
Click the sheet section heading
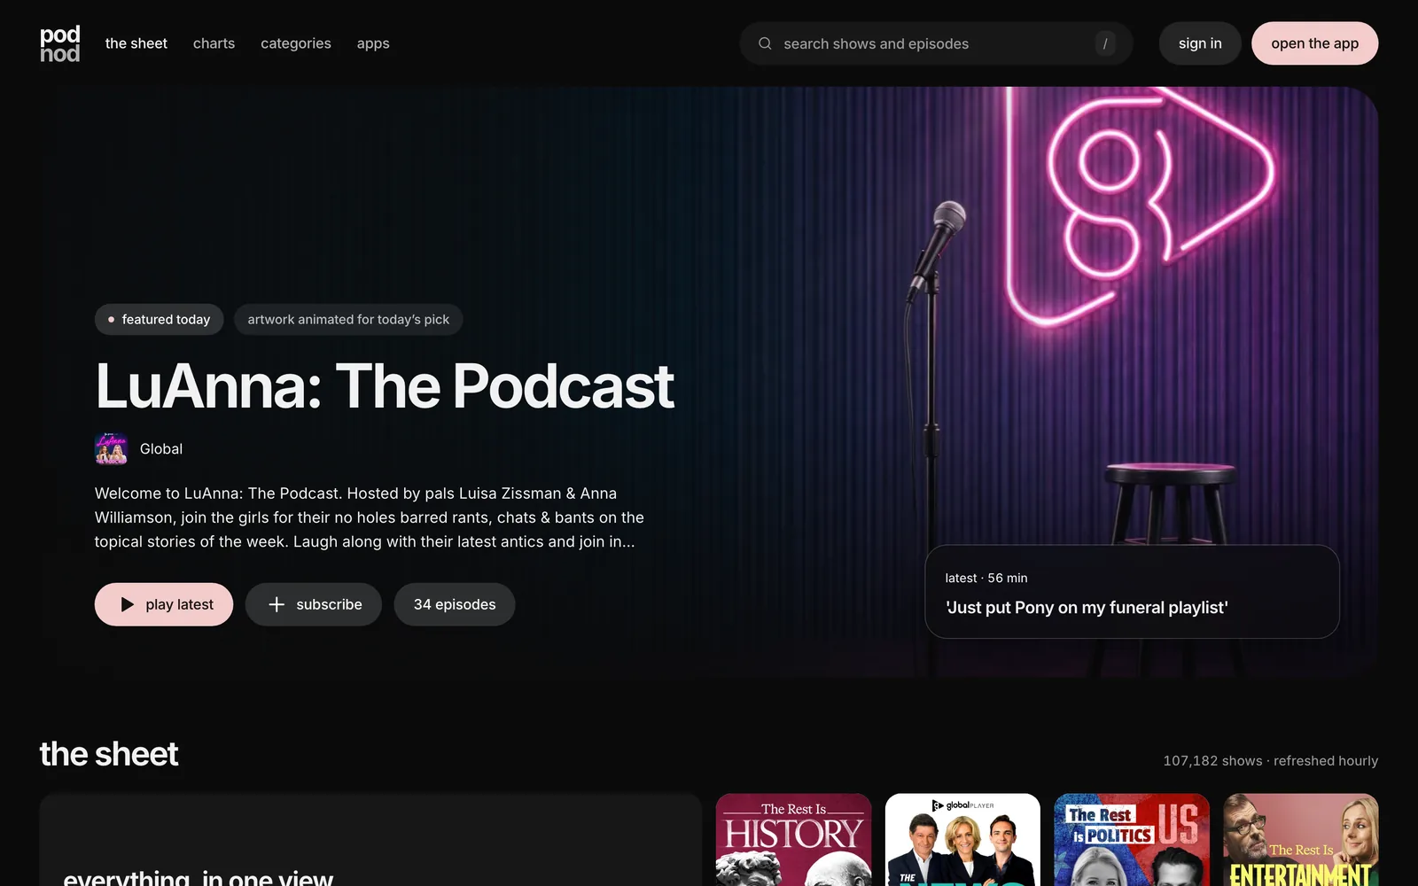pyautogui.click(x=109, y=754)
